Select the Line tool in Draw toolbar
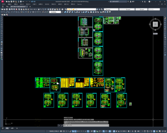Image resolution: width=167 pixels, height=133 pixels. tap(1, 18)
